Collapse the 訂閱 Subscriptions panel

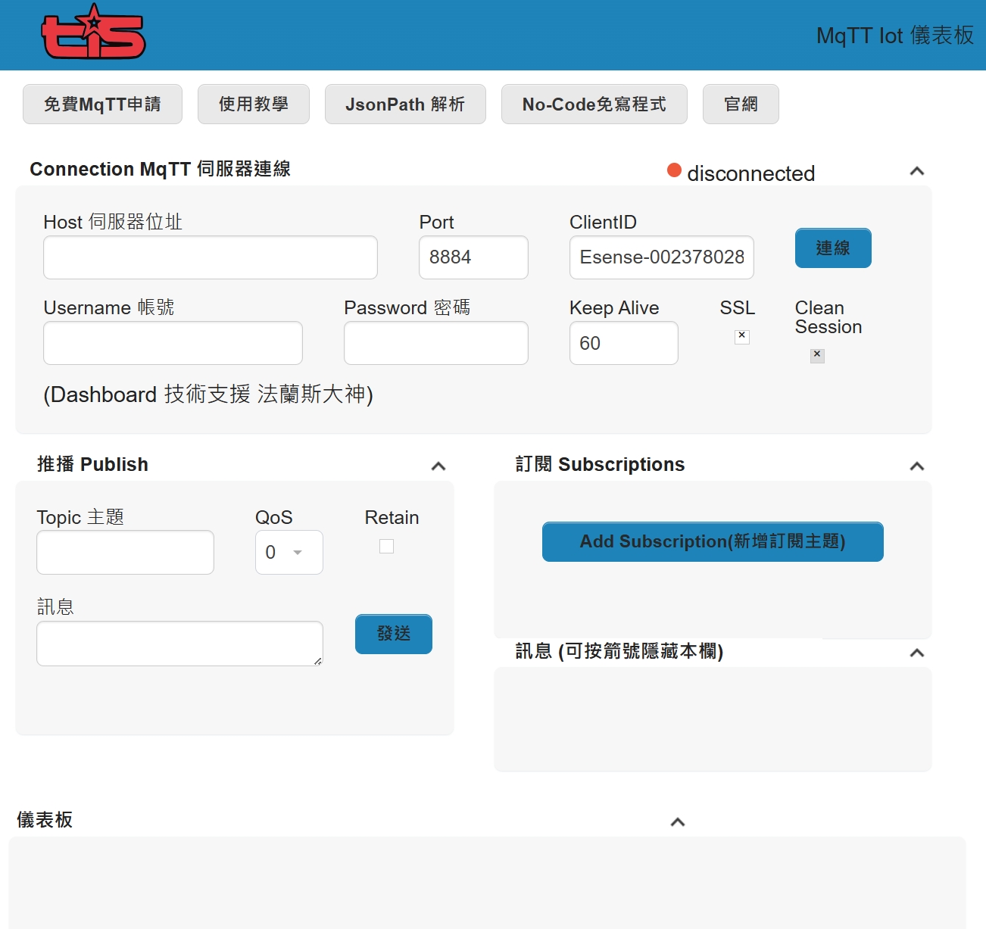point(916,466)
